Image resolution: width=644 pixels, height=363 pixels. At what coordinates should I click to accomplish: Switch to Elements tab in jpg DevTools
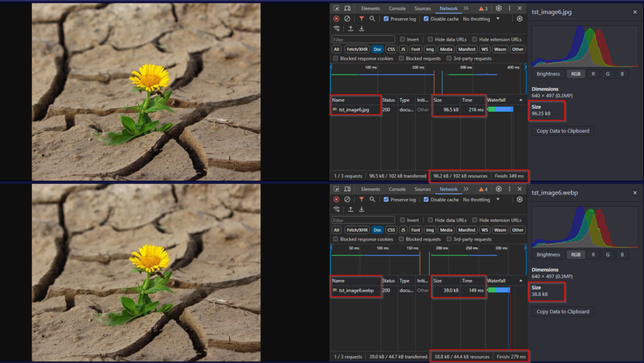tap(370, 8)
